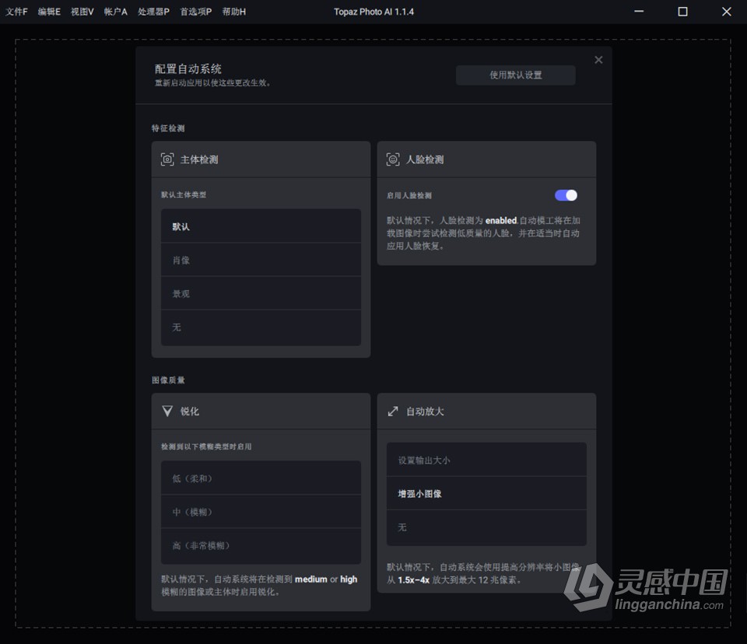Screen dimensions: 747x644
Task: Click the 配置自动系统 dialog title
Action: pyautogui.click(x=188, y=69)
